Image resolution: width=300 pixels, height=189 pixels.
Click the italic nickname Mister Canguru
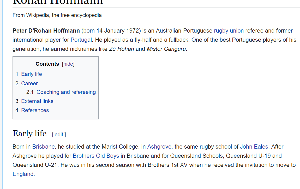pos(166,49)
